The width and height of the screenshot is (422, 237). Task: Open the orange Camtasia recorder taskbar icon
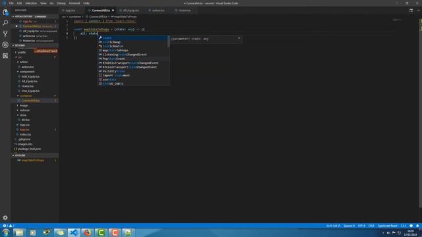point(115,232)
